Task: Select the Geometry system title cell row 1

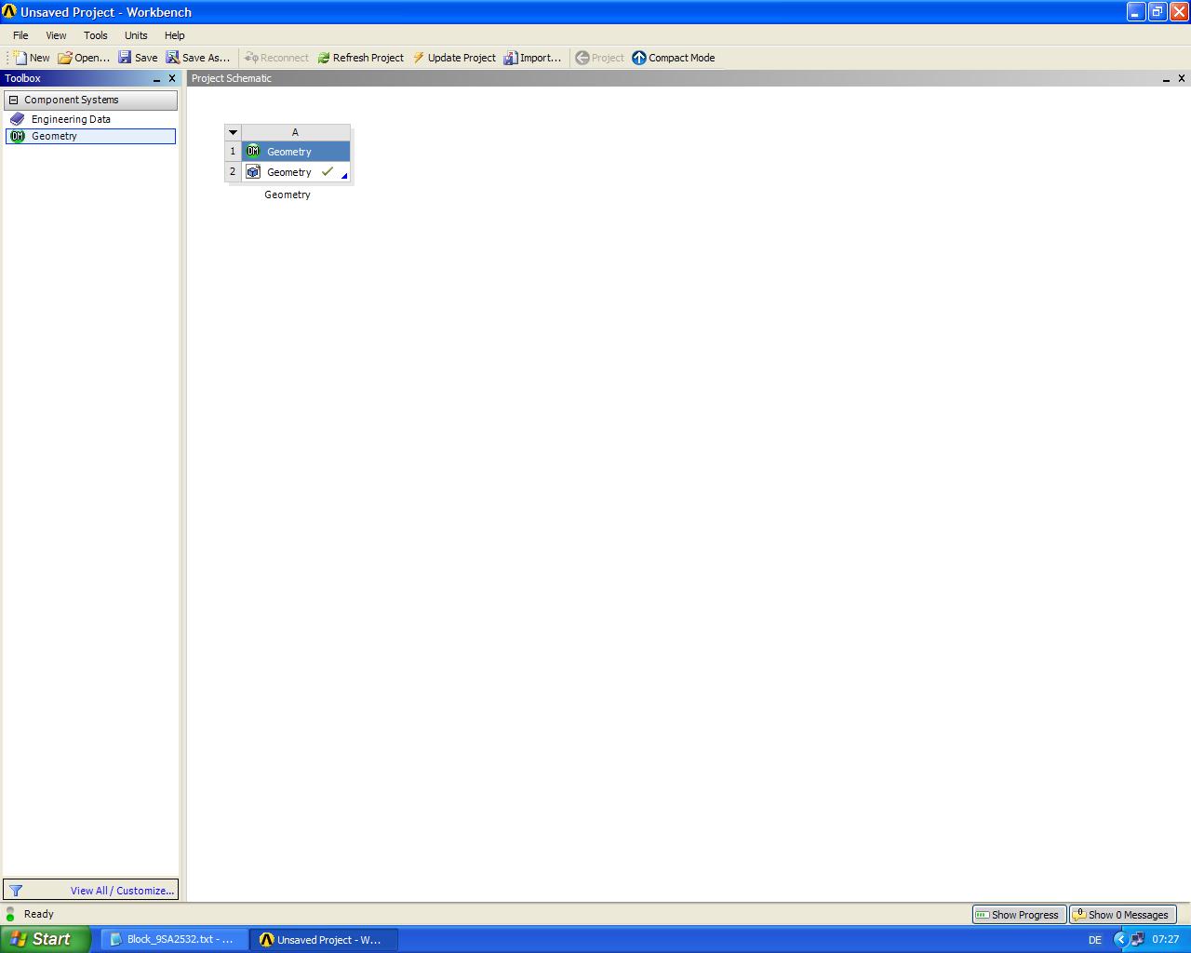Action: click(296, 151)
